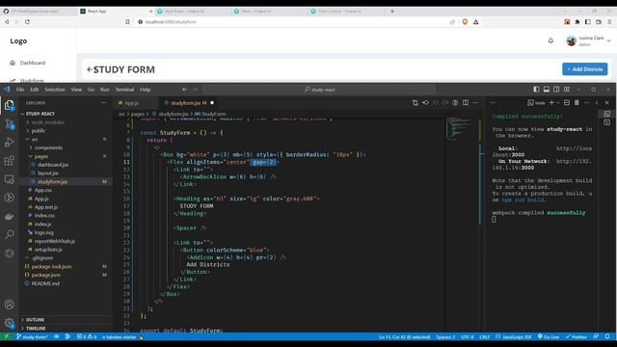This screenshot has height=347, width=617.
Task: Toggle the Go Live server
Action: 549,336
